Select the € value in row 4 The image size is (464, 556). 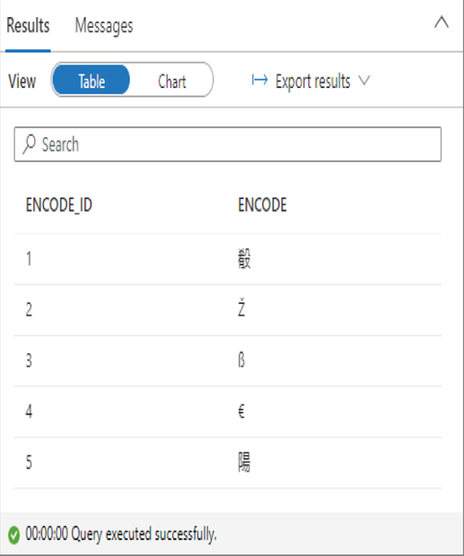[x=241, y=411]
